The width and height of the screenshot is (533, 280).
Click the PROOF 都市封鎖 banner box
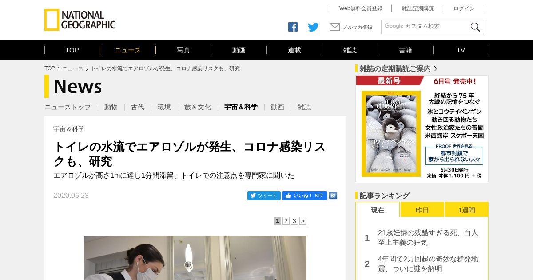(454, 154)
